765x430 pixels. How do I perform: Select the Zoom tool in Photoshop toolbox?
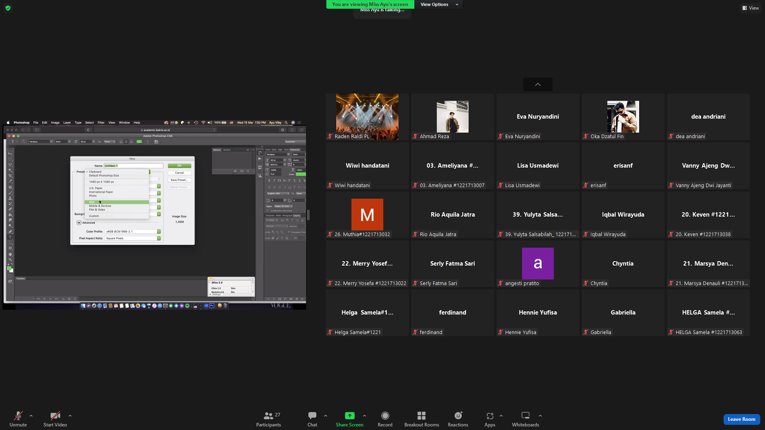[10, 260]
